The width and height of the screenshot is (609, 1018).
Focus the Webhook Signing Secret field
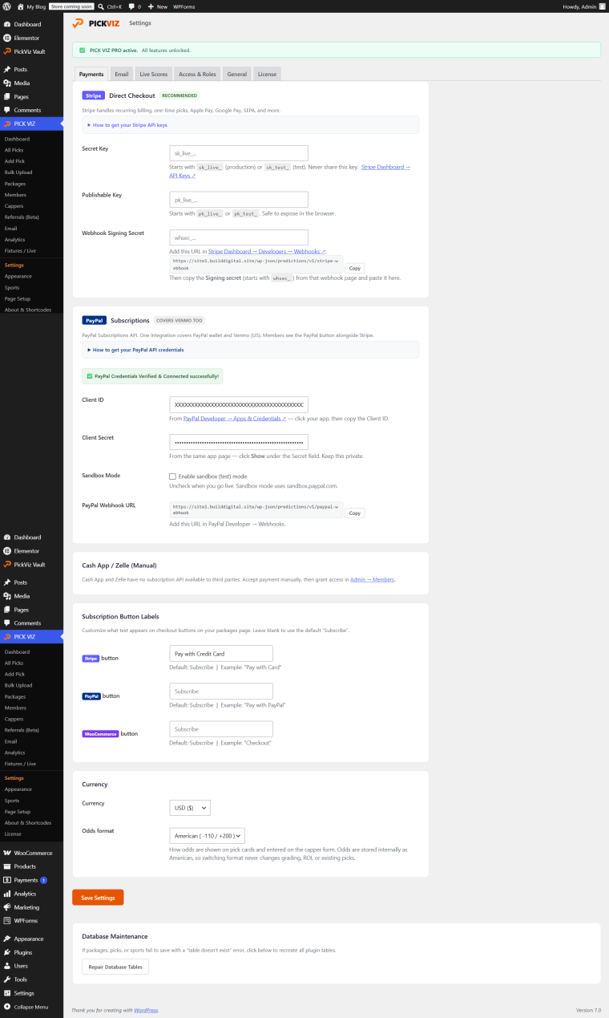tap(239, 237)
